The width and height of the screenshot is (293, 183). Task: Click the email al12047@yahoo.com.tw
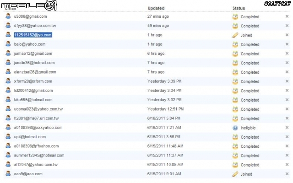pos(36,165)
